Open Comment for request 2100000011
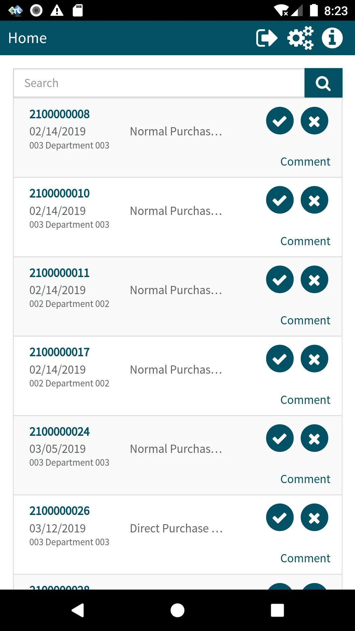 pos(305,320)
